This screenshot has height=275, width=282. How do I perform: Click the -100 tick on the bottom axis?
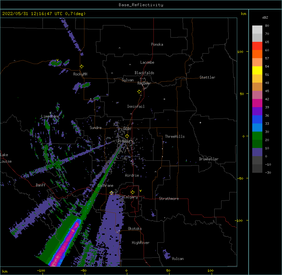[x=41, y=270]
